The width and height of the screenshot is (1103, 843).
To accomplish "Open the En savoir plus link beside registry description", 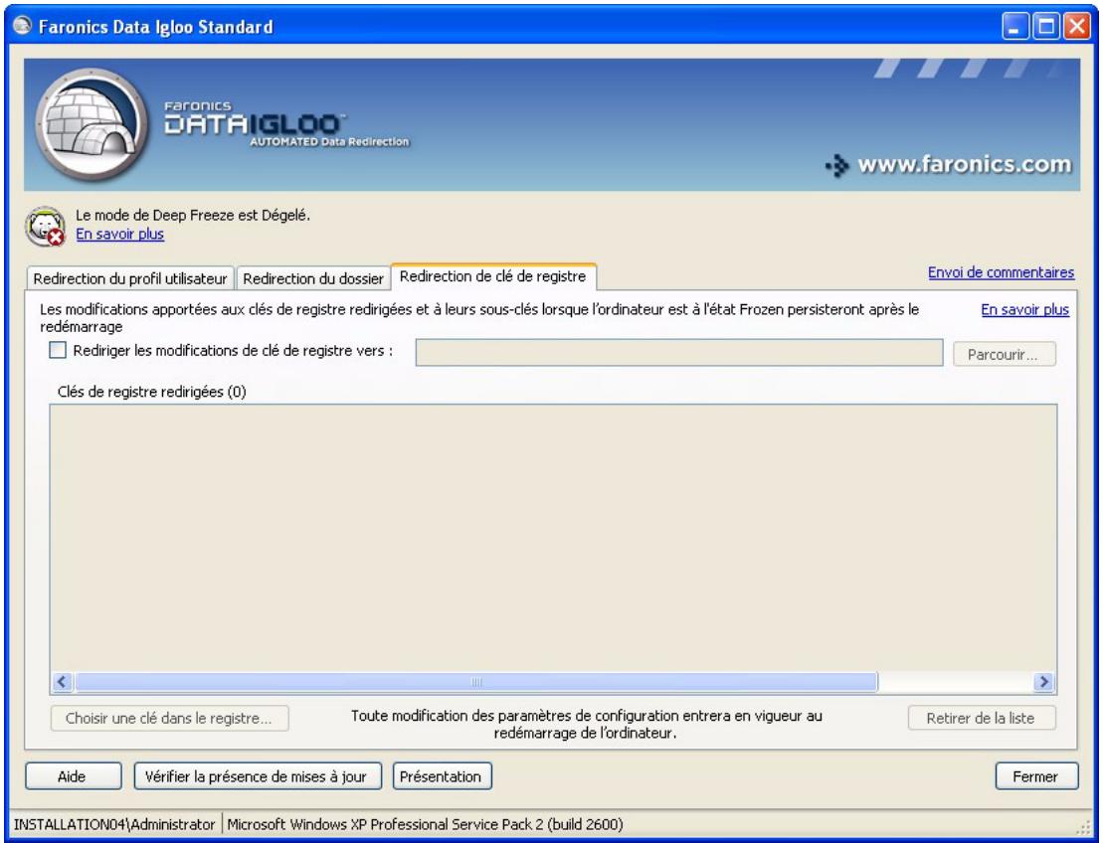I will [1024, 309].
